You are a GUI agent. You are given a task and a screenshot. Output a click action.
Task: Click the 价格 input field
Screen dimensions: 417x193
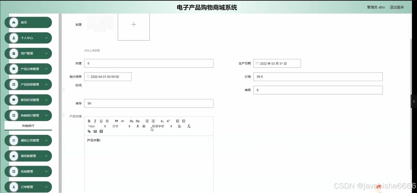click(x=318, y=76)
